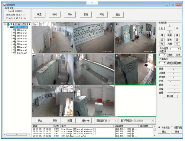Click the 停止 stop button
185x141 pixels.
40,120
